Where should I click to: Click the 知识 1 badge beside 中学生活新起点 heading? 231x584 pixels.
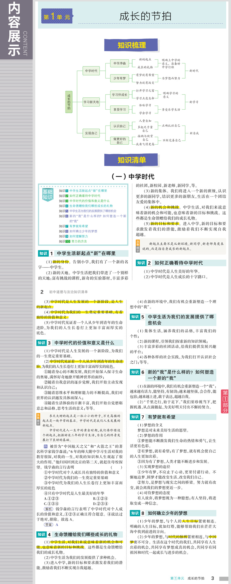pyautogui.click(x=43, y=253)
